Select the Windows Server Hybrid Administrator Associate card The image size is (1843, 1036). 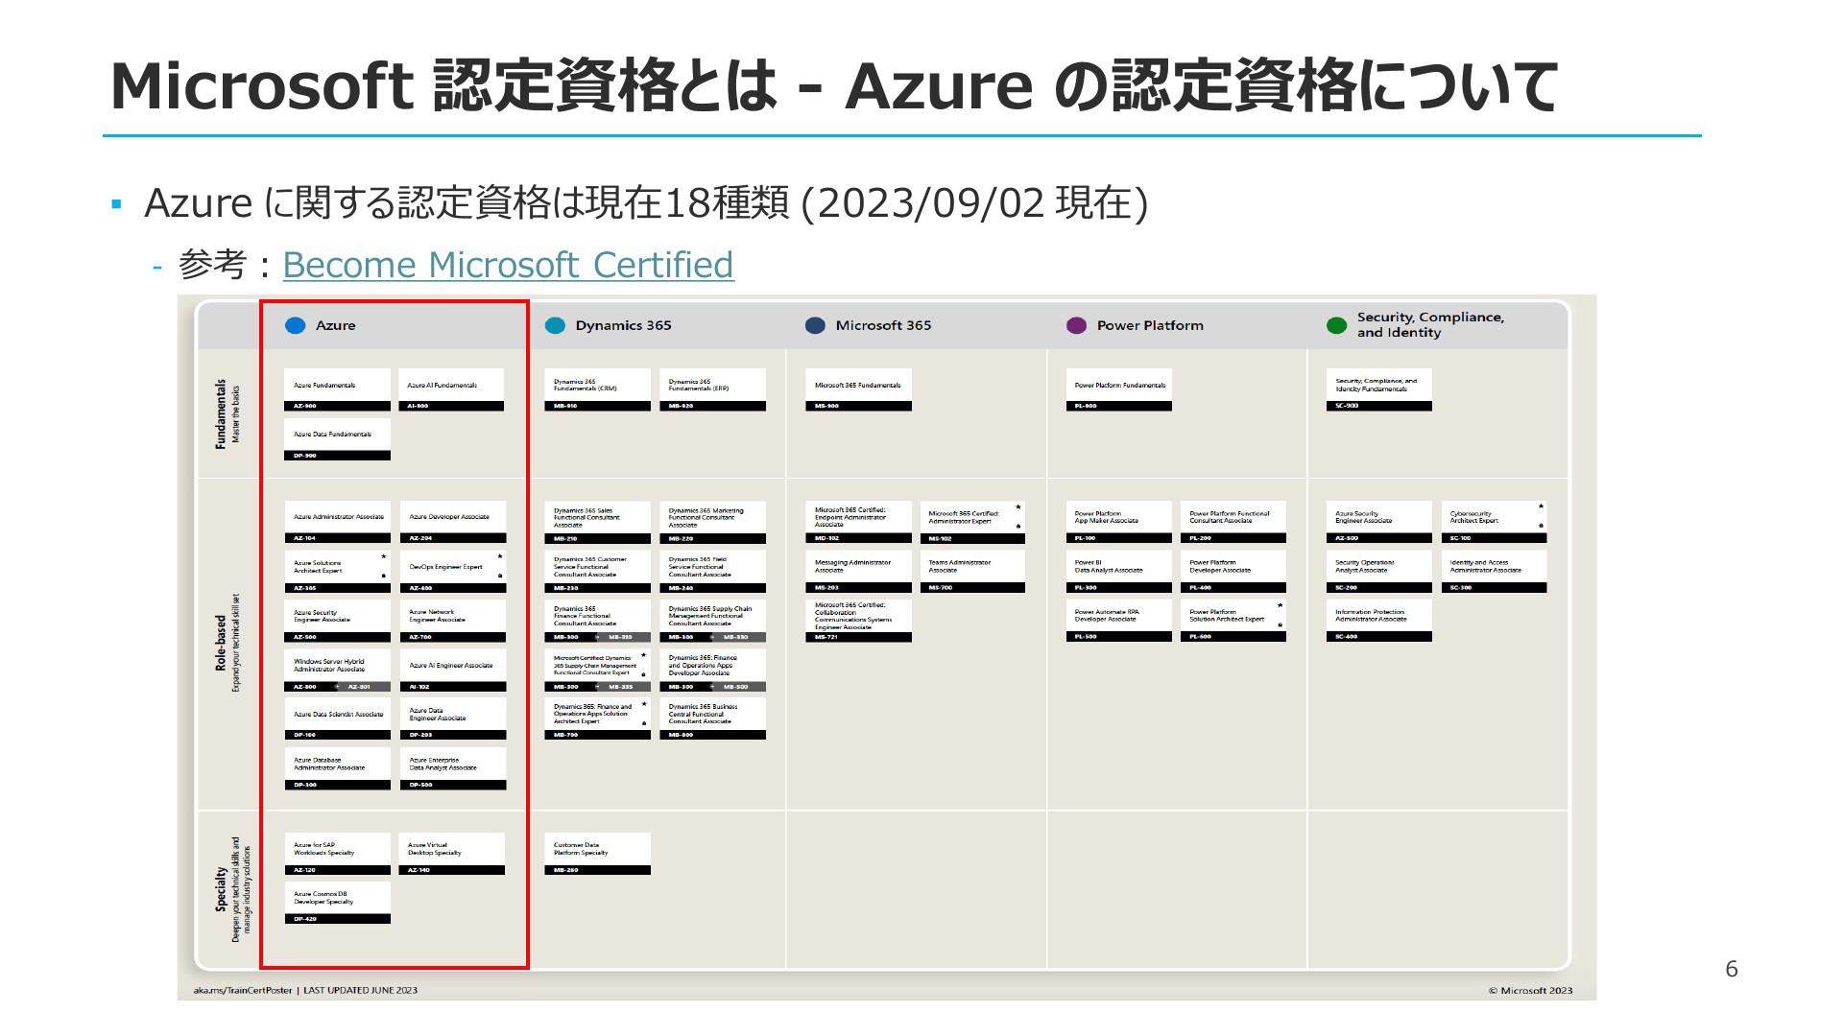338,671
